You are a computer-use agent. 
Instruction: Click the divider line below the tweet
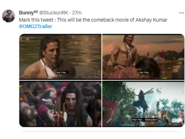[x=101, y=132]
